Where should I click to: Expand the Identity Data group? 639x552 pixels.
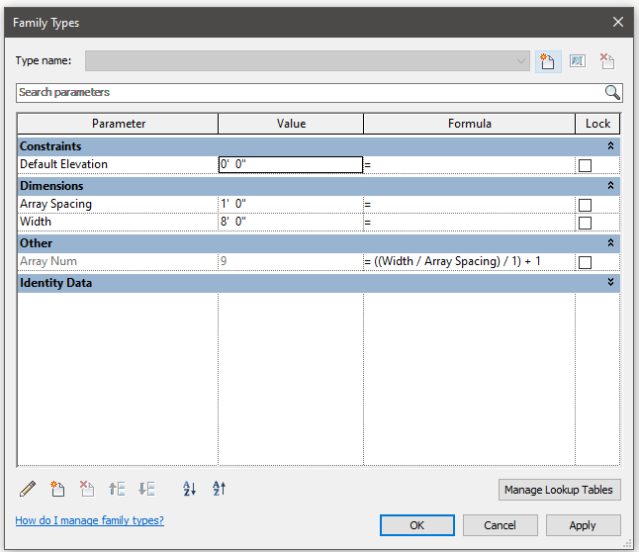point(610,282)
